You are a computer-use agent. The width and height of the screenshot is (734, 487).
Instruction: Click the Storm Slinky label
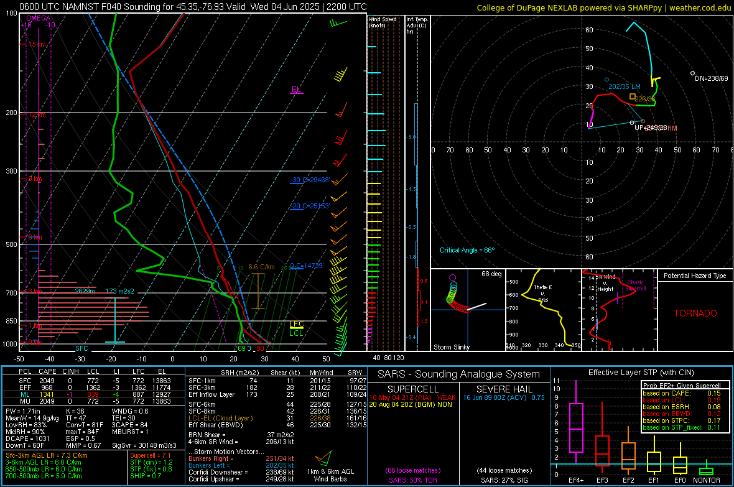point(452,347)
